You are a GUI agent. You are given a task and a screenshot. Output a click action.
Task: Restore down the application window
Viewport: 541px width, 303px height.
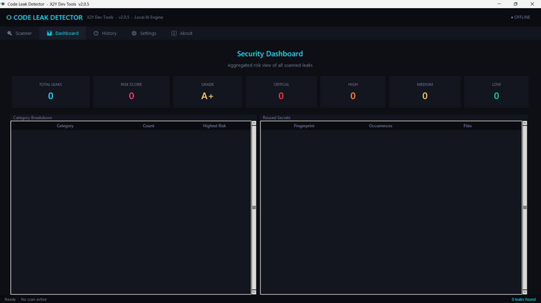point(516,4)
